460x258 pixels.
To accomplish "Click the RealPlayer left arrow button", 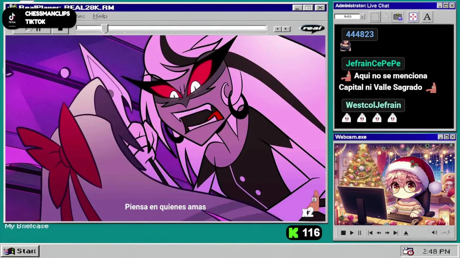I will [x=277, y=29].
